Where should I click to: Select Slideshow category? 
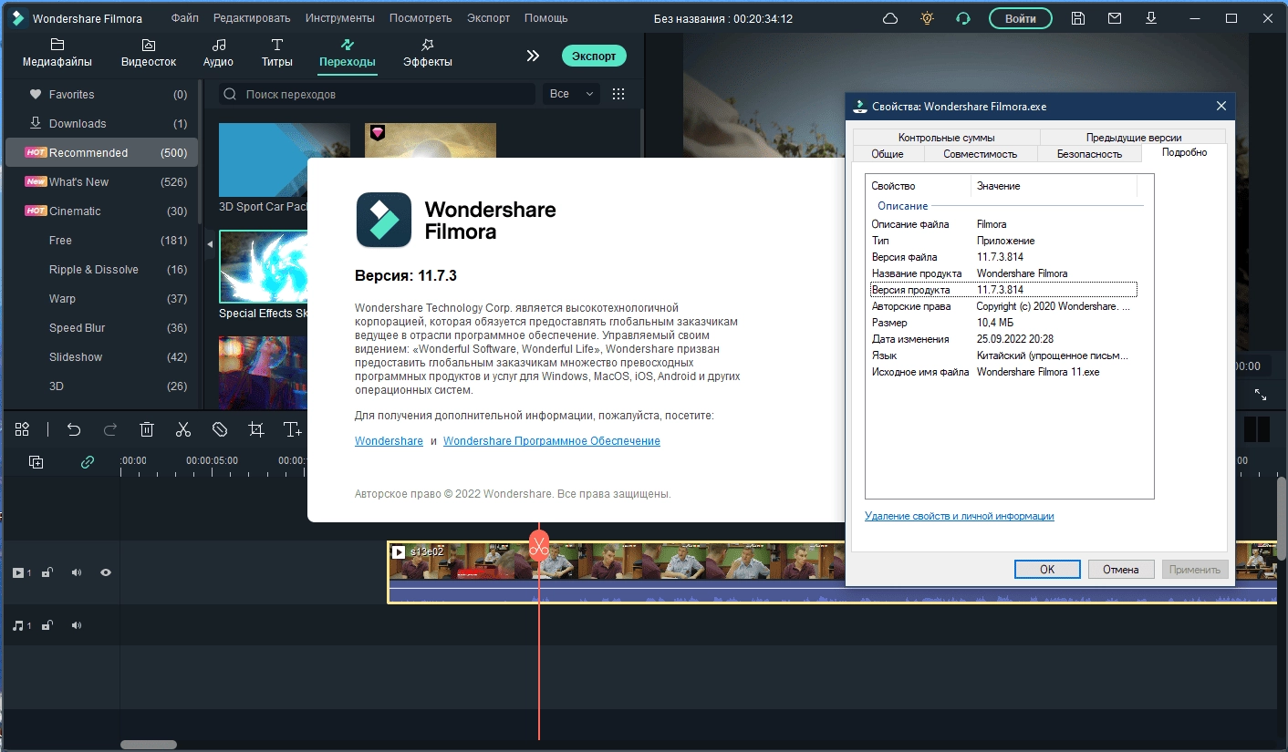(101, 356)
